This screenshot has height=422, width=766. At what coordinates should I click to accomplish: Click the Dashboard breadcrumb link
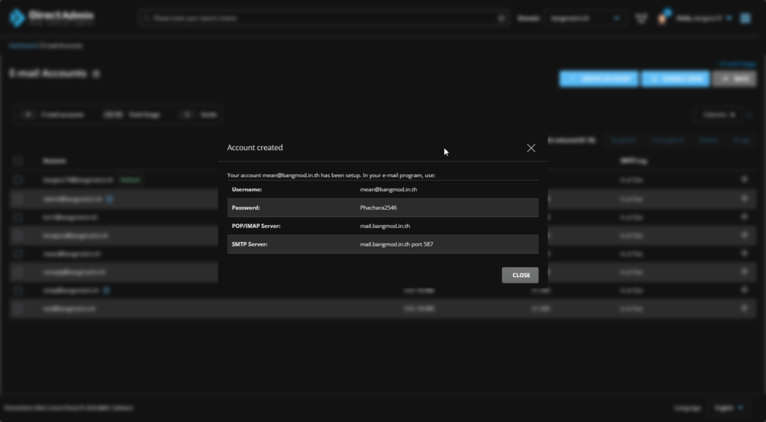click(x=22, y=46)
